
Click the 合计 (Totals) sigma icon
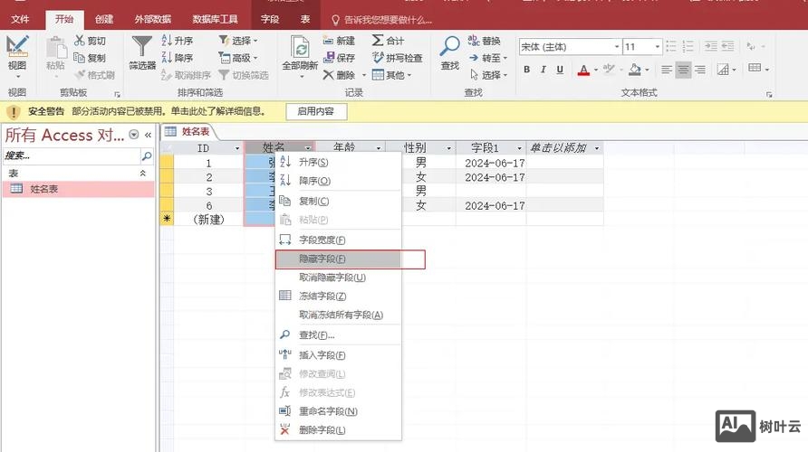tap(378, 40)
